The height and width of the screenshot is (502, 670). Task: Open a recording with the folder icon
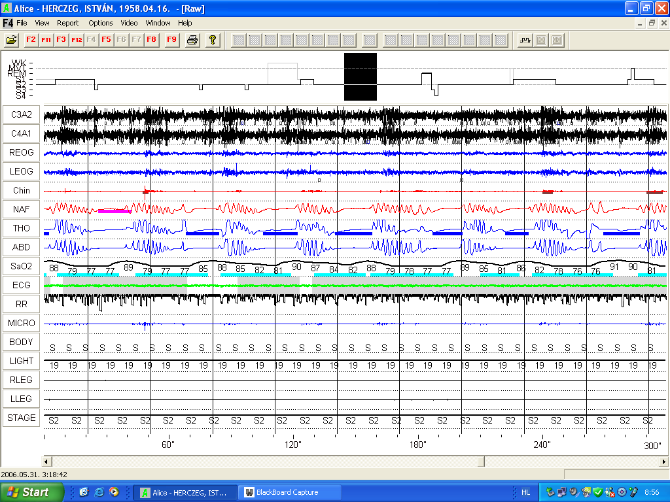click(12, 40)
